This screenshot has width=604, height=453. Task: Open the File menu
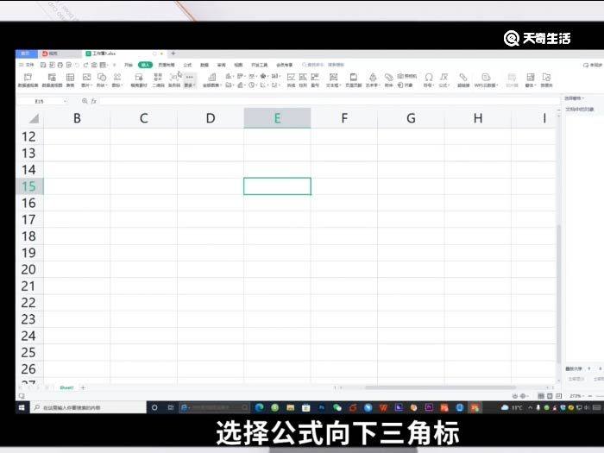27,65
